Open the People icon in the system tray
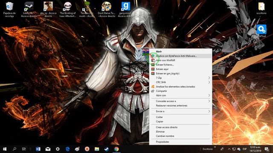Viewport: 273px width, 153px height. [222, 149]
